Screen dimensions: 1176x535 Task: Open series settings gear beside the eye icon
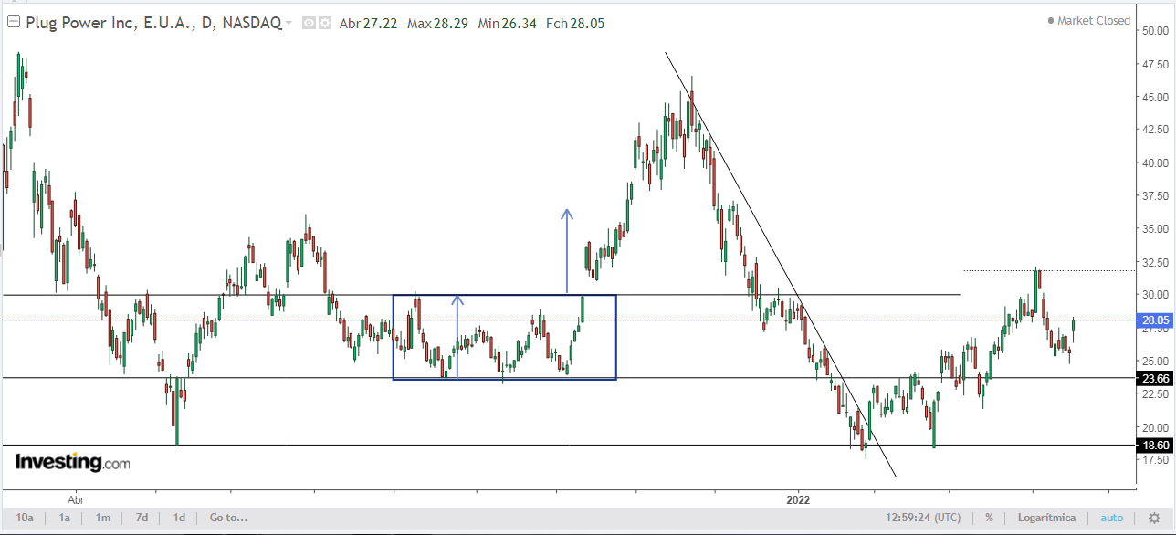coord(324,23)
